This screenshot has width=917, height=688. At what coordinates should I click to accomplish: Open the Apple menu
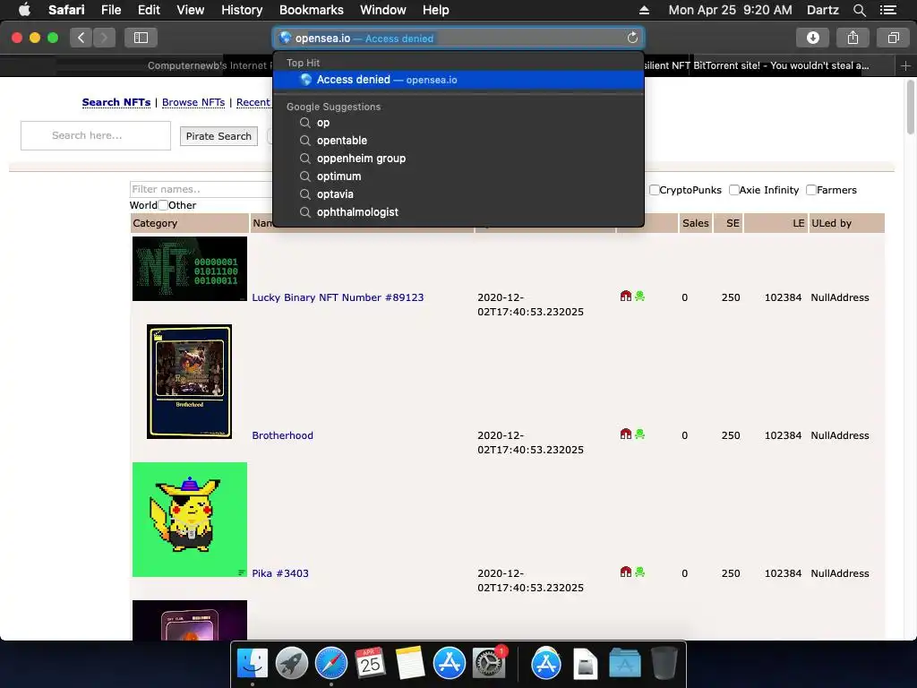pos(24,9)
